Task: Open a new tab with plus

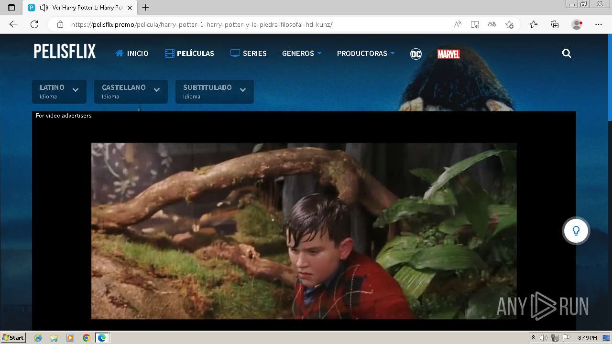Action: (x=146, y=8)
